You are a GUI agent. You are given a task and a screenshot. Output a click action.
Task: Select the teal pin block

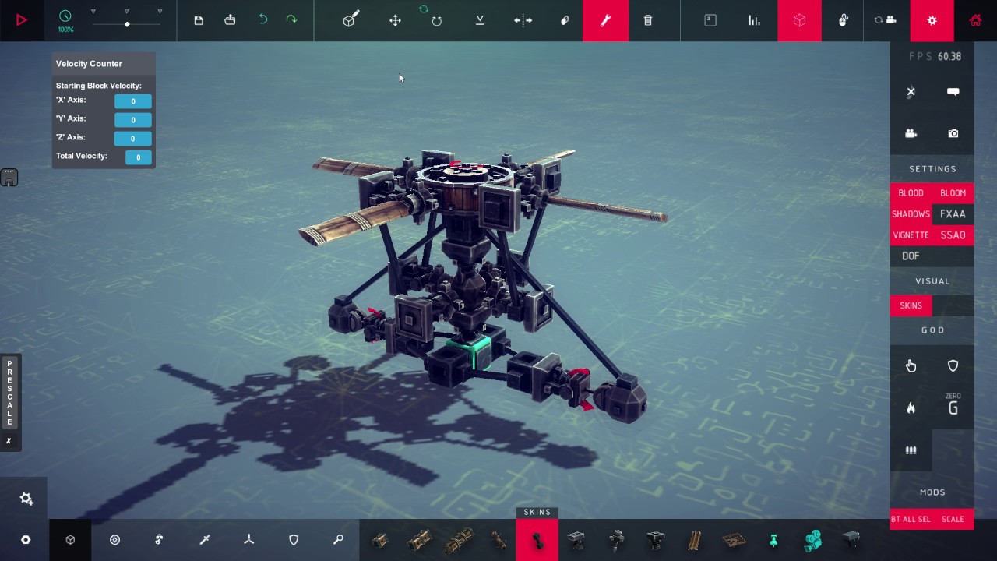point(773,540)
